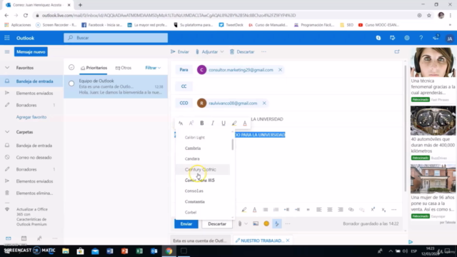Image resolution: width=457 pixels, height=257 pixels.
Task: Apply underline in floating format bar
Action: point(224,124)
